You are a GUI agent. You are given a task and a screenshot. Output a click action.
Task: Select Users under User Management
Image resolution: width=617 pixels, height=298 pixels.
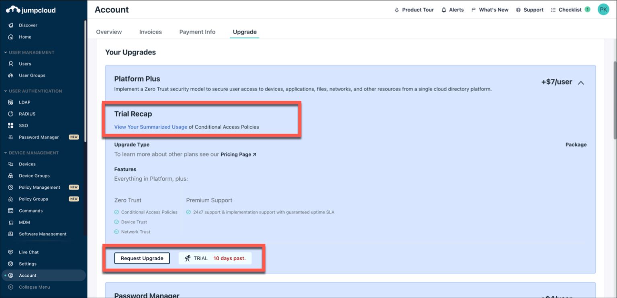25,63
